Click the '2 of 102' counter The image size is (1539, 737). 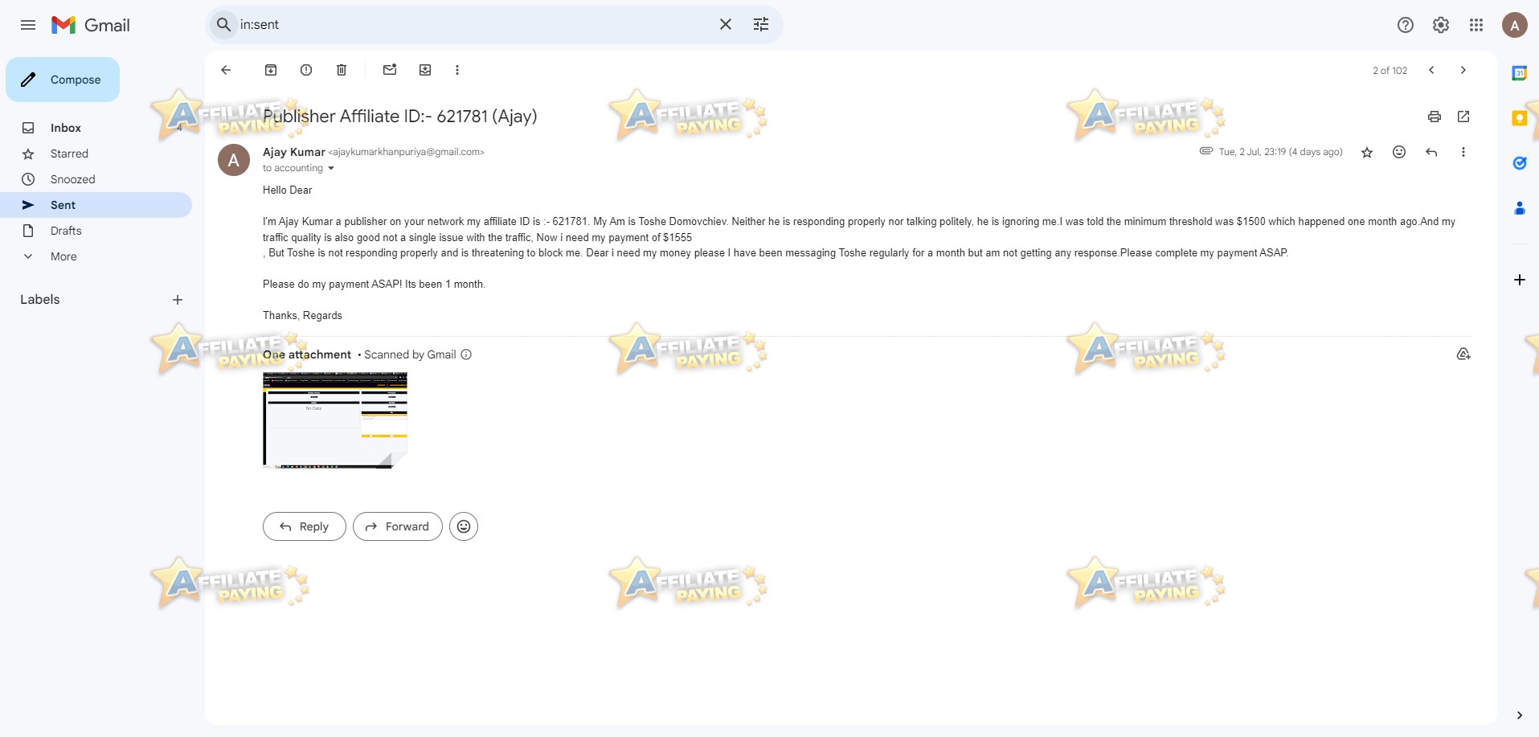(x=1390, y=71)
